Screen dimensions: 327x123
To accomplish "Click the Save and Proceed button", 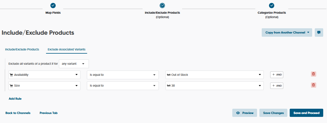I will coord(306,113).
